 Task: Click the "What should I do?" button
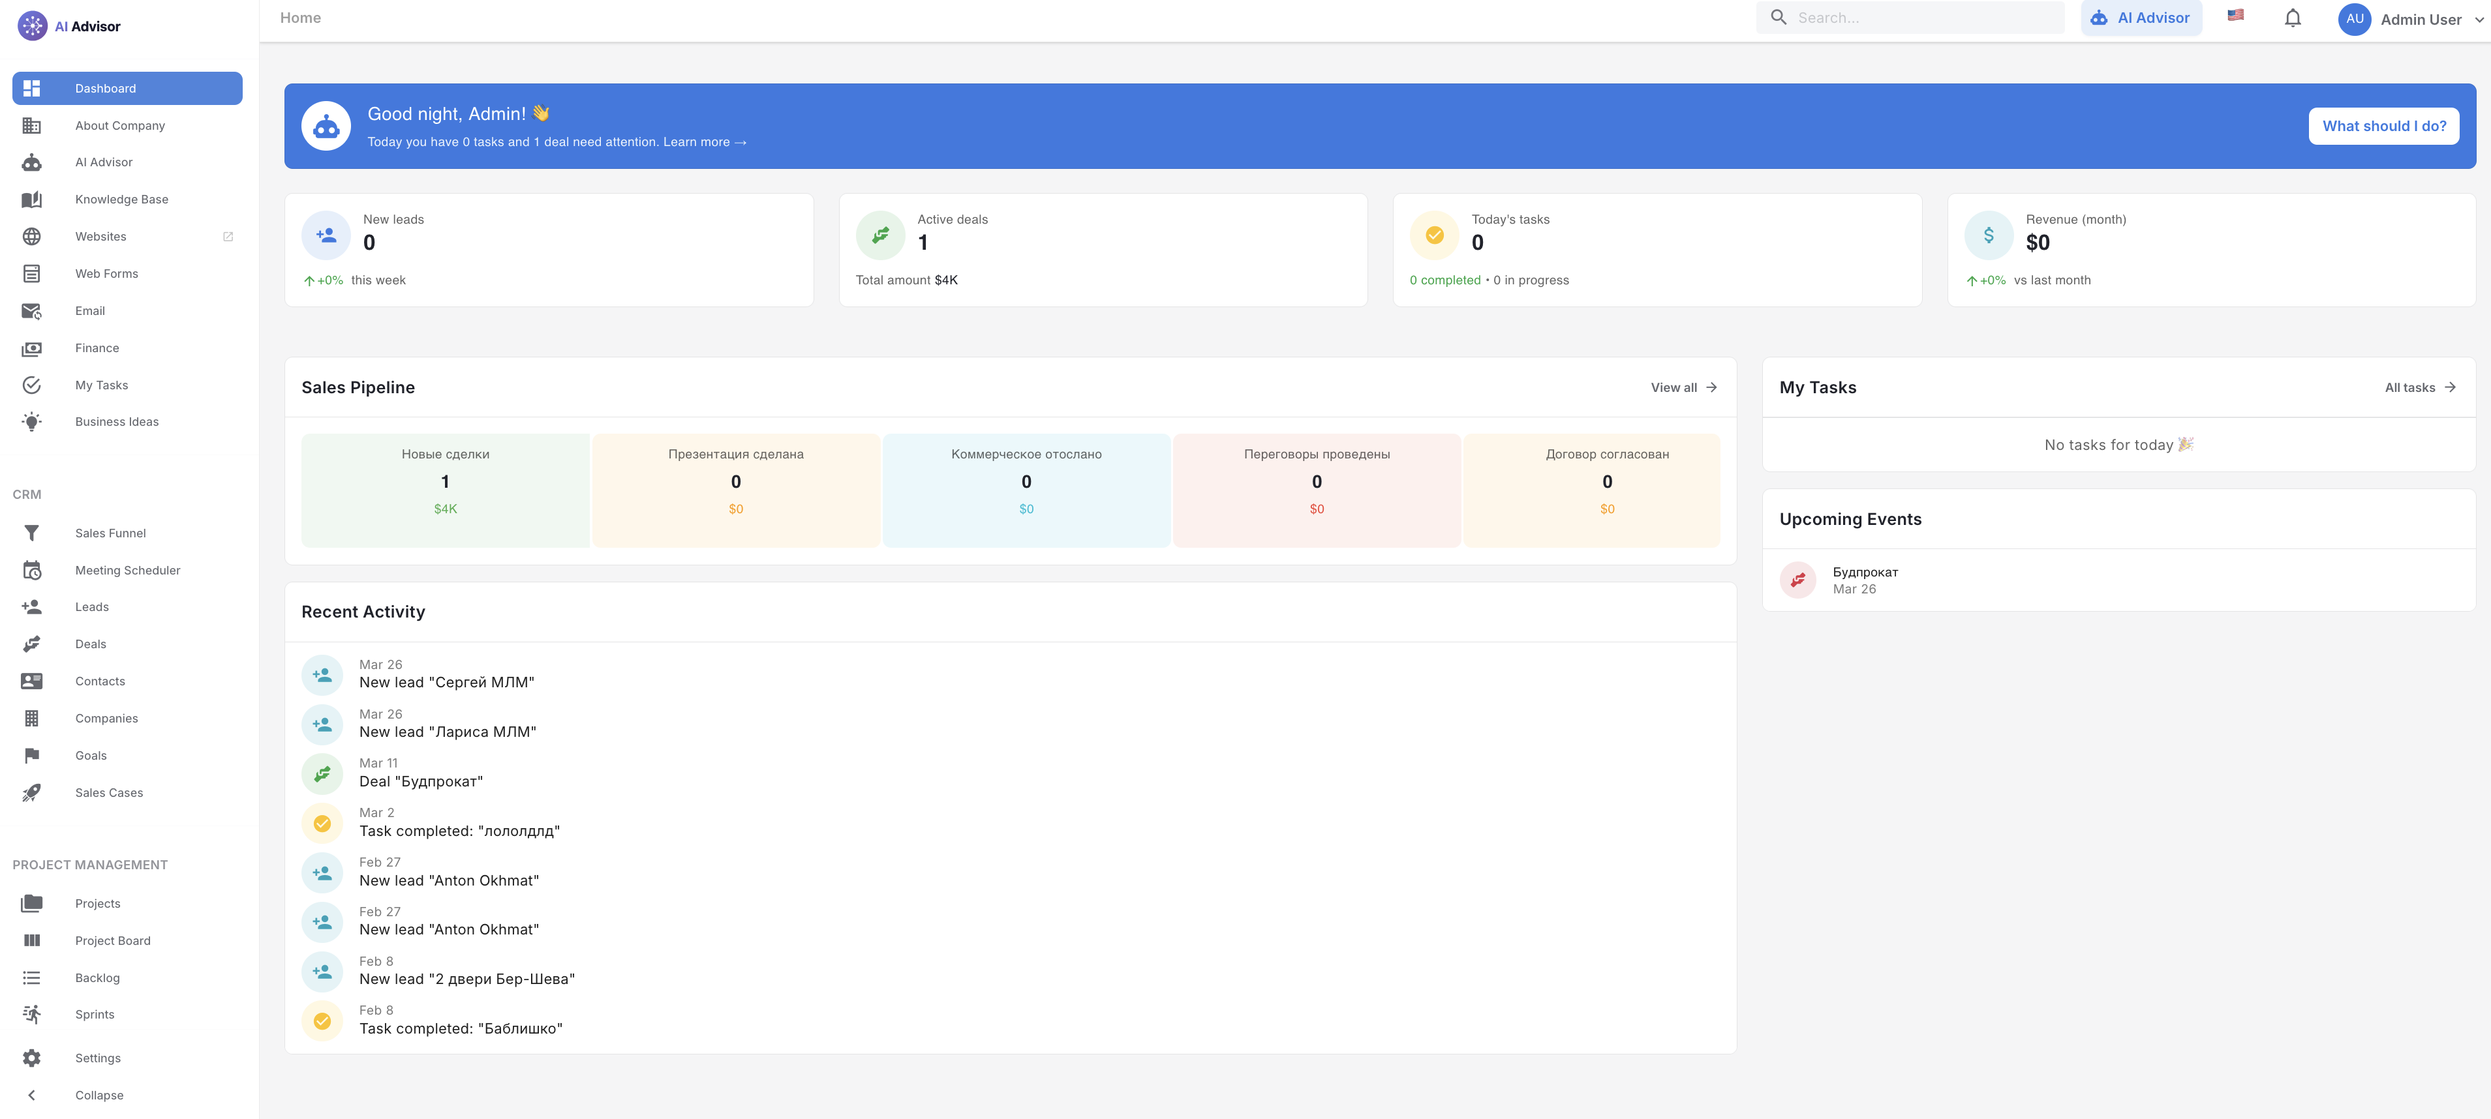pyautogui.click(x=2383, y=126)
